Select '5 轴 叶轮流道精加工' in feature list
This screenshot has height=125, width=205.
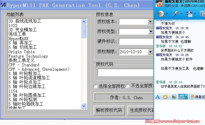tap(29, 78)
